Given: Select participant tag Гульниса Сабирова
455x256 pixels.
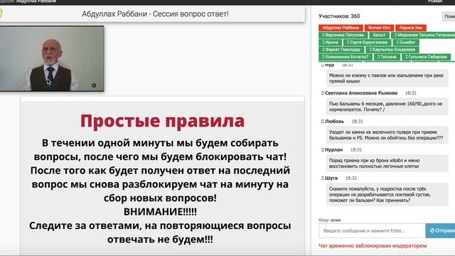Looking at the screenshot, I should pyautogui.click(x=426, y=57).
